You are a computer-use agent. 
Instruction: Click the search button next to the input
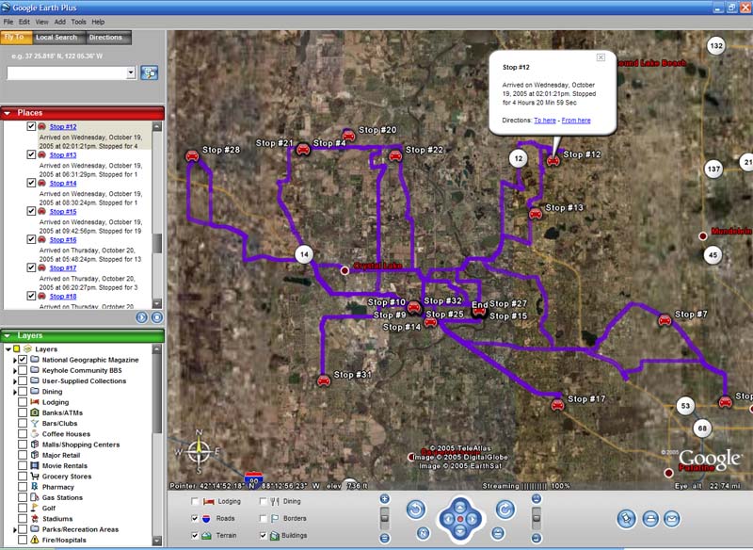click(x=150, y=73)
